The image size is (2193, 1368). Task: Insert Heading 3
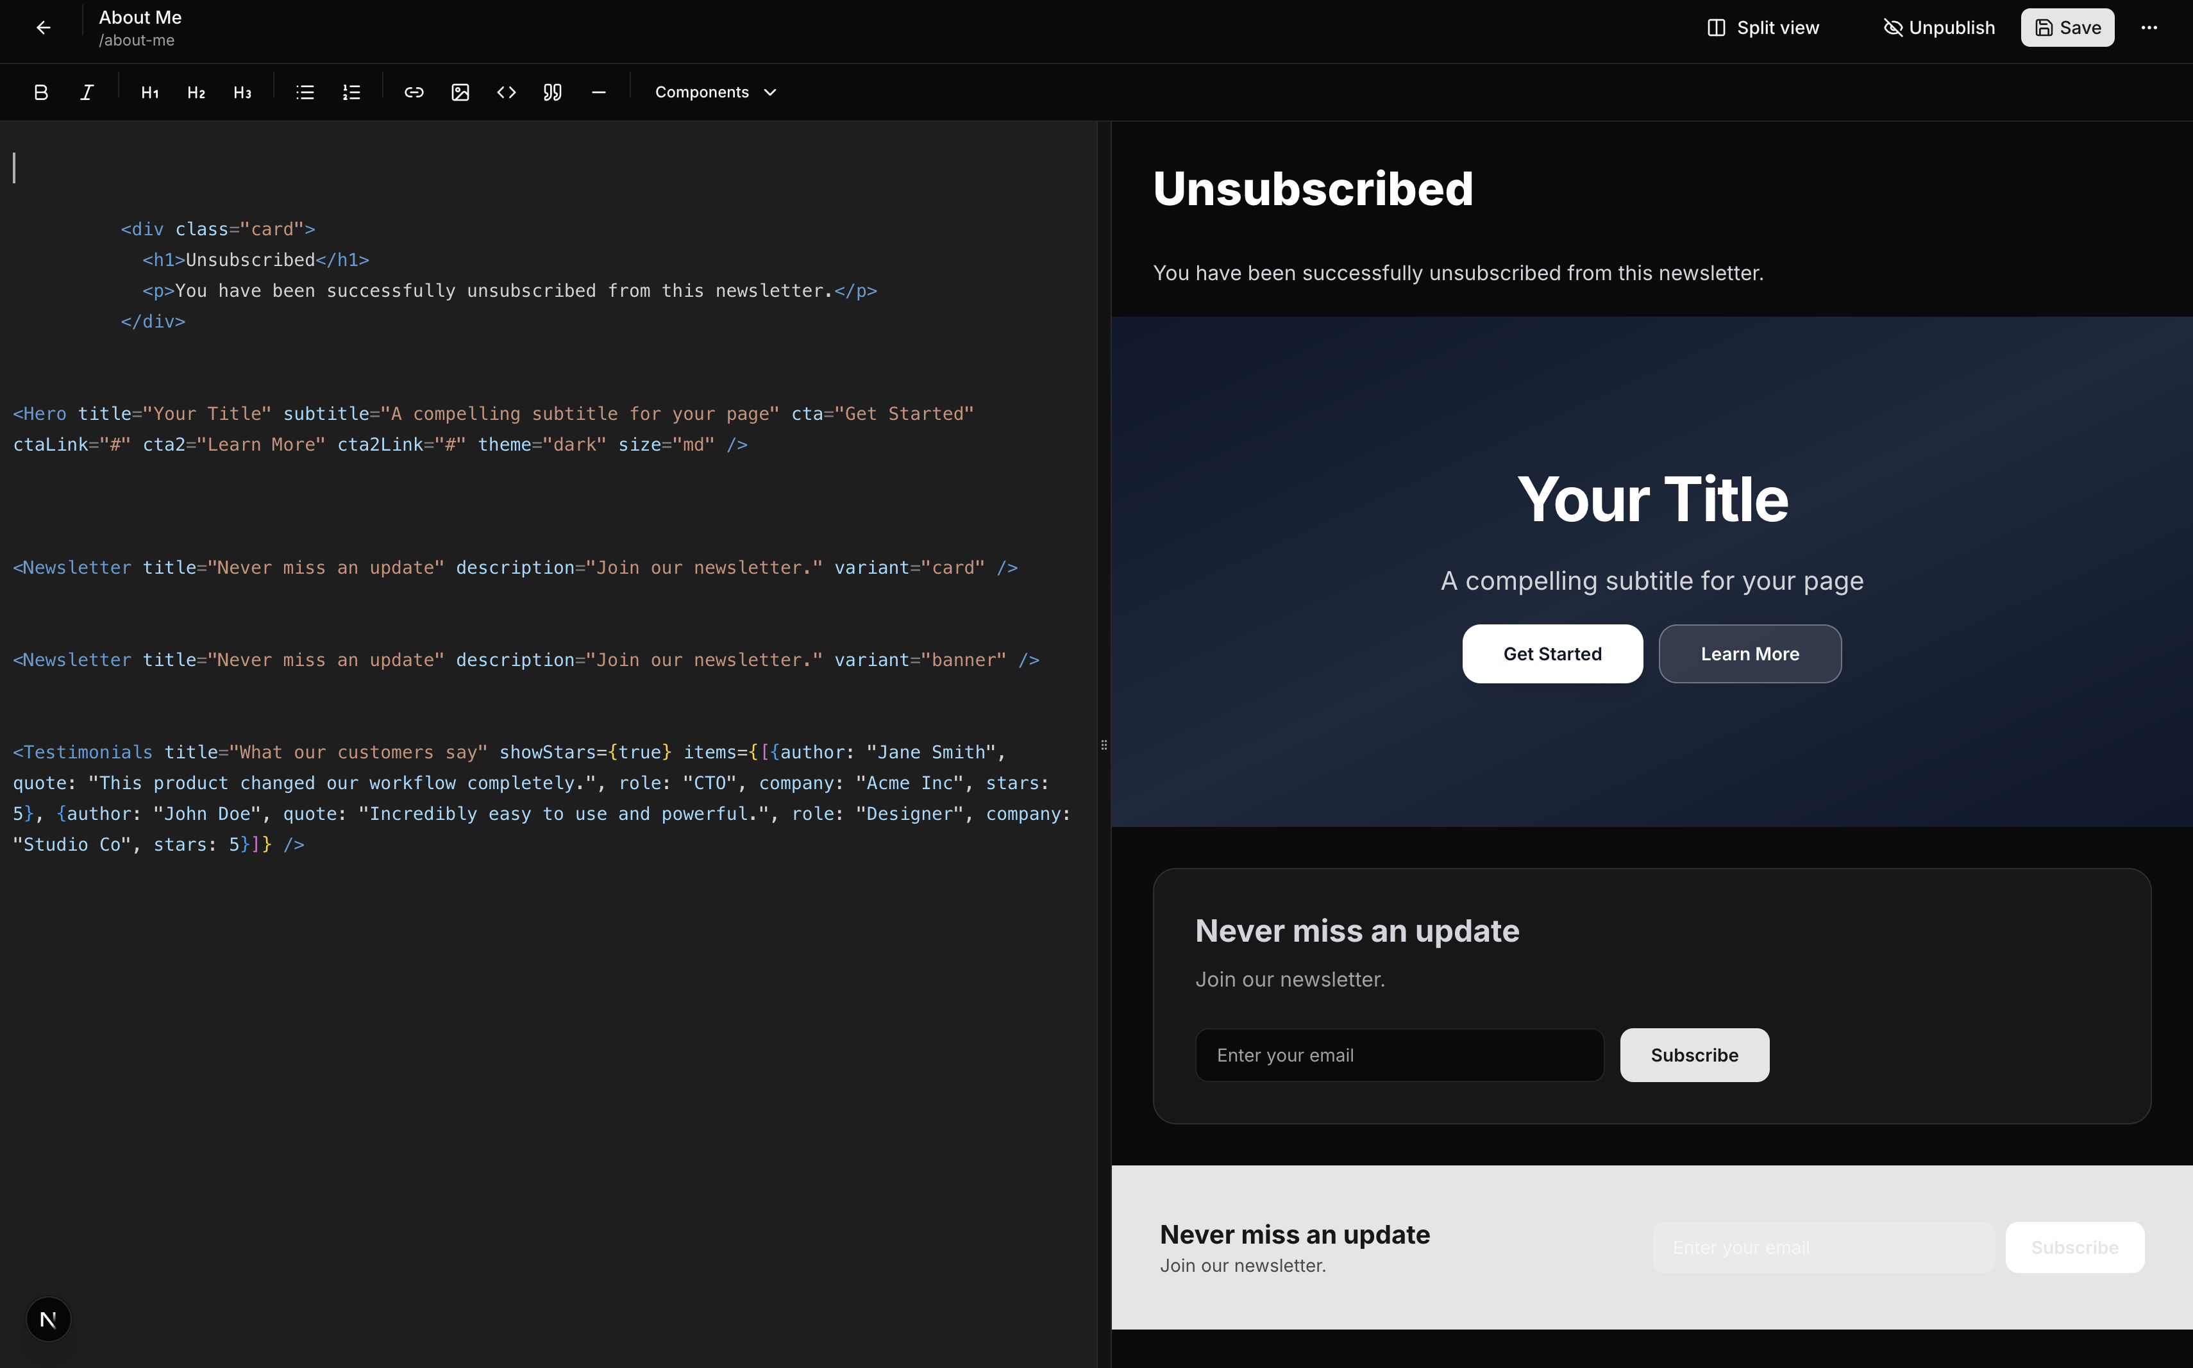pos(242,92)
